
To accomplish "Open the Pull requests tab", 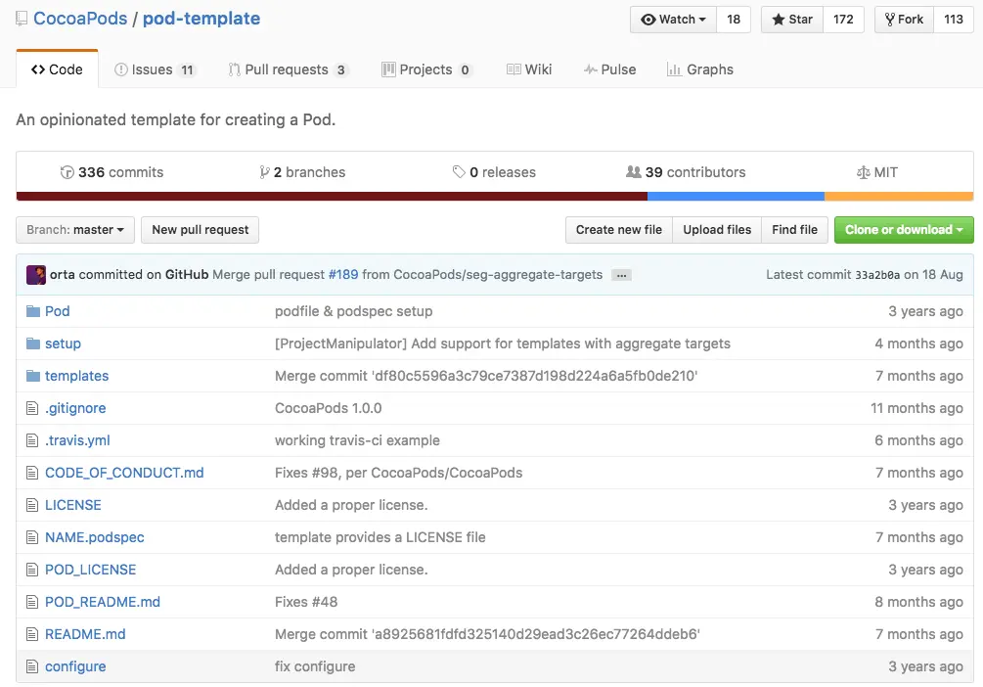I will [288, 69].
